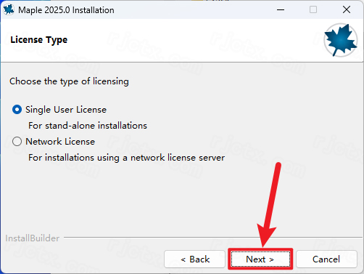Cancel the Maple installation

[326, 259]
